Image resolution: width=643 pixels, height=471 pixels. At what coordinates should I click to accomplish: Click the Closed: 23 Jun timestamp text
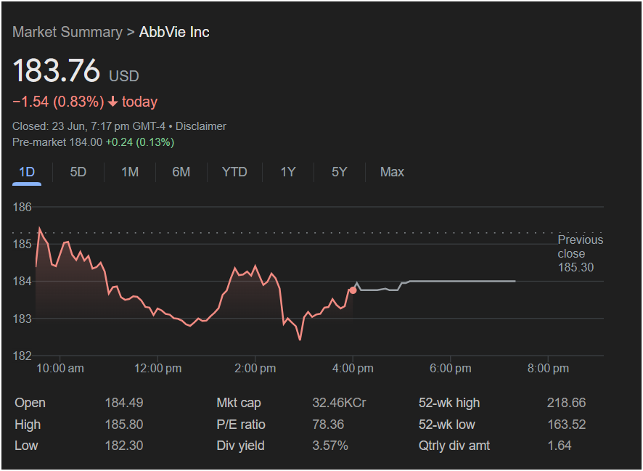point(89,126)
